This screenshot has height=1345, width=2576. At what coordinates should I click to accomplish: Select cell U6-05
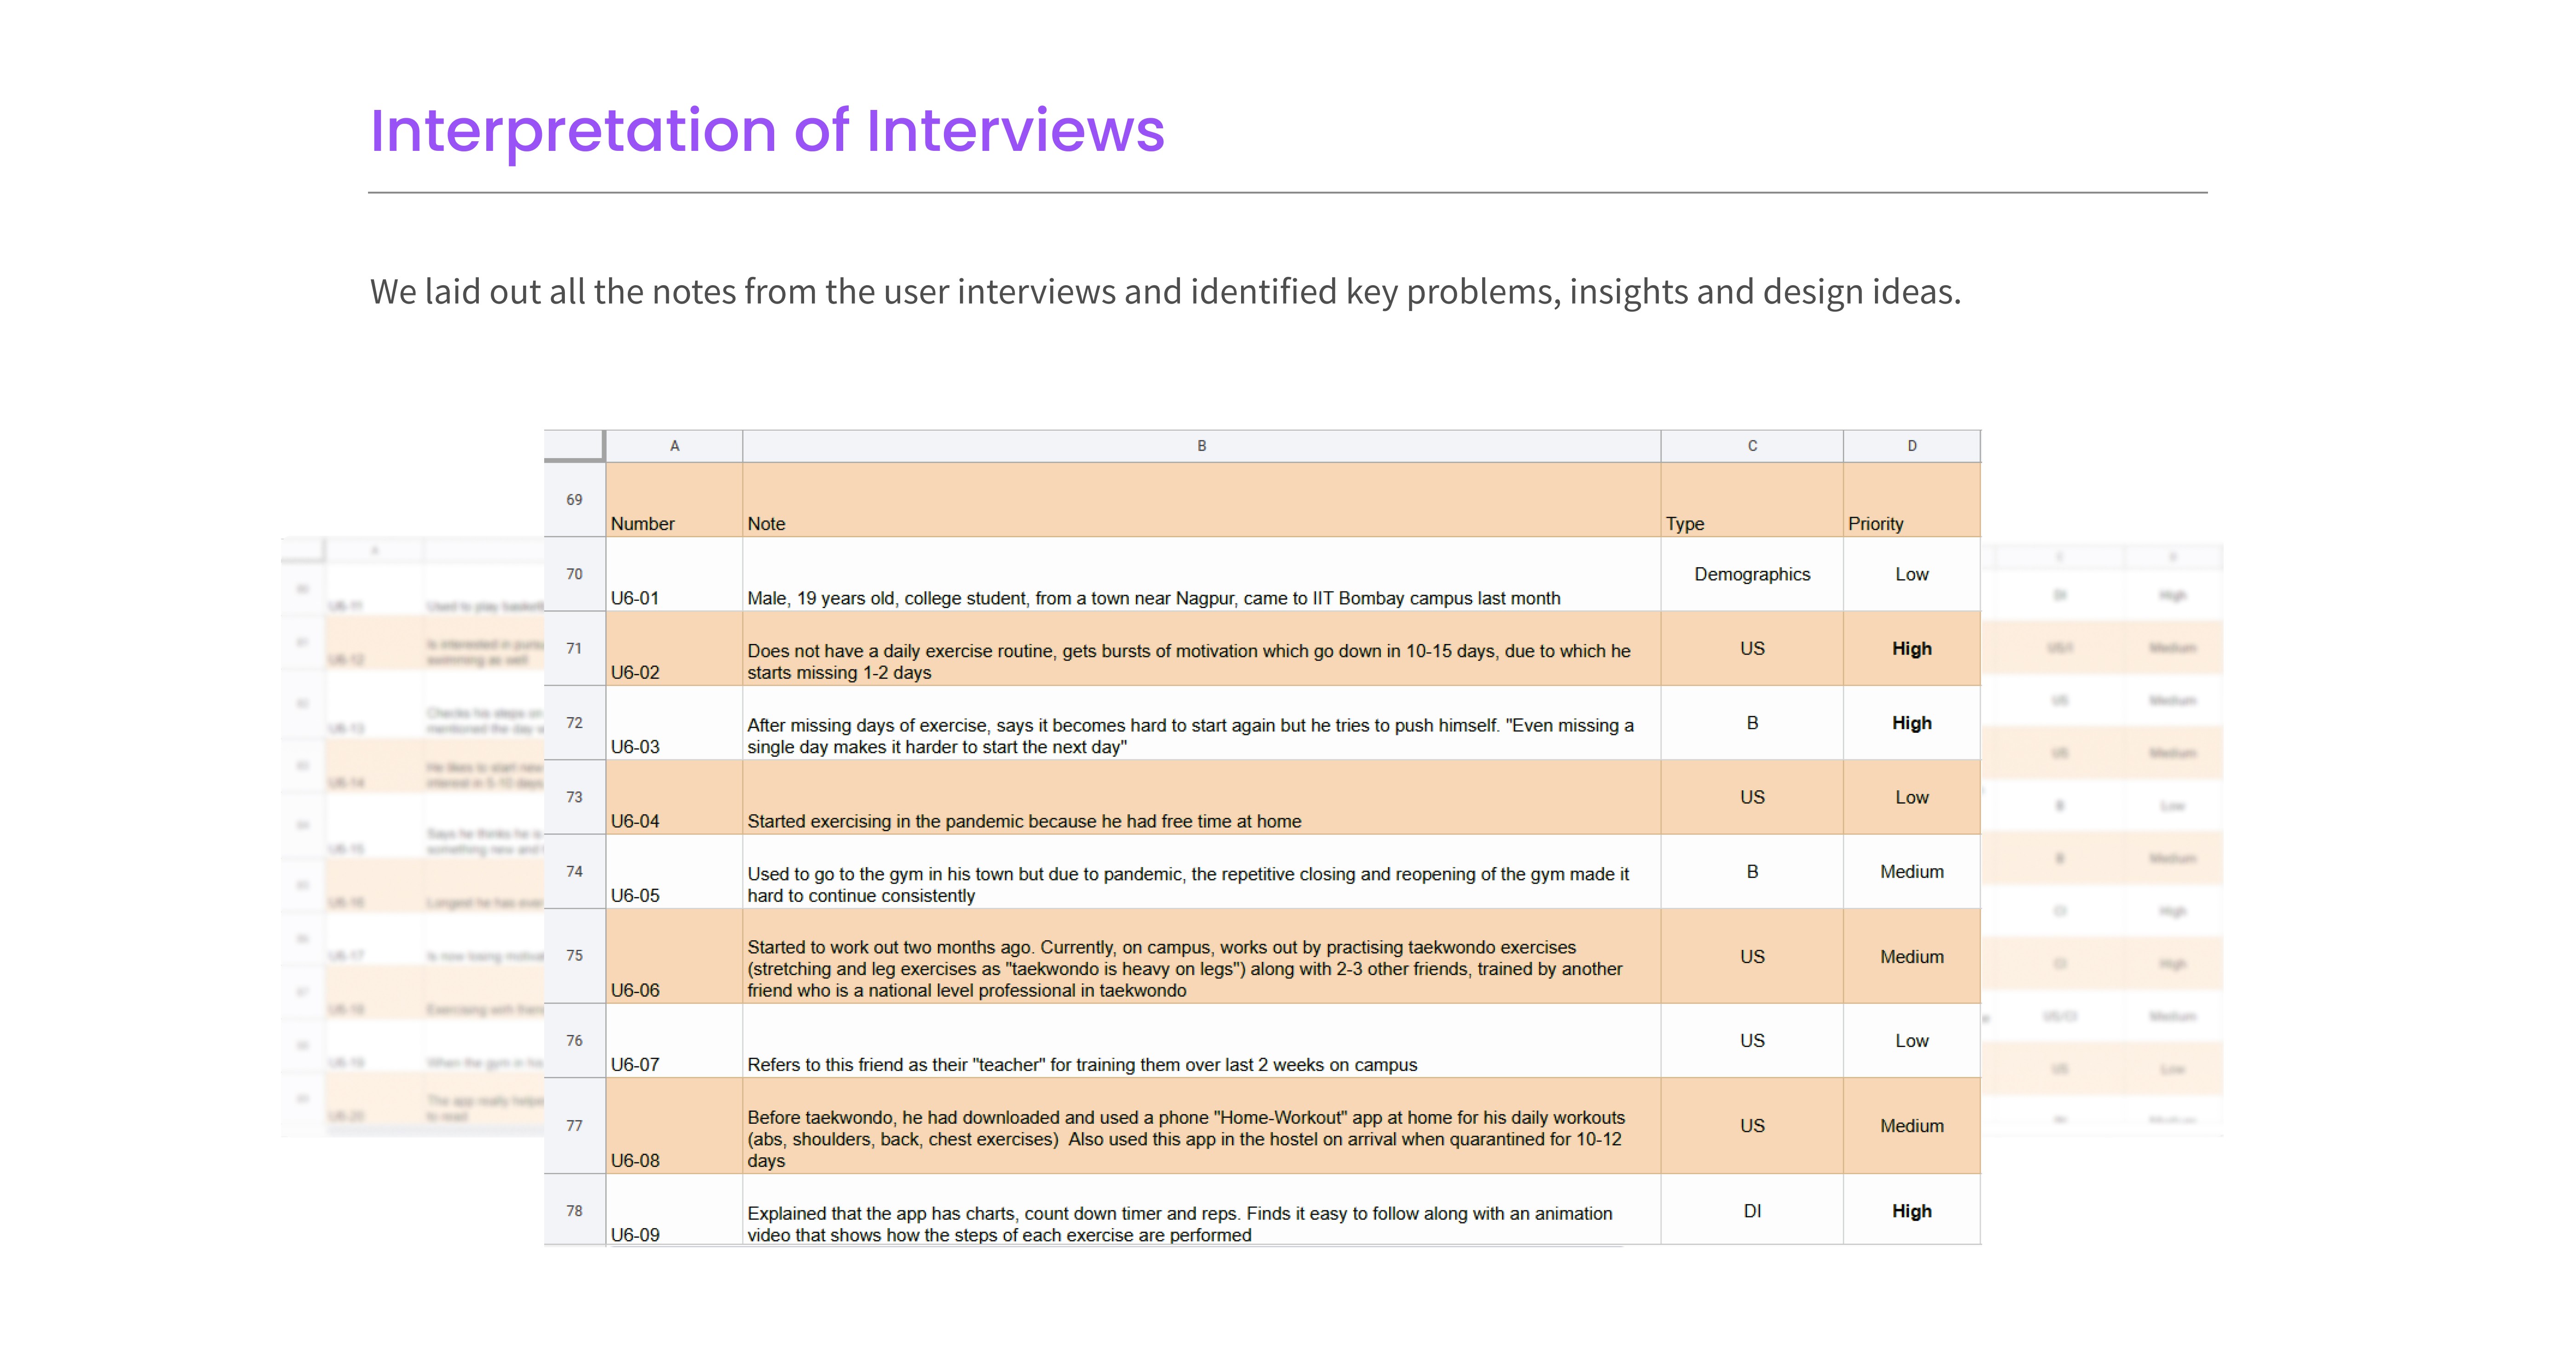[674, 871]
